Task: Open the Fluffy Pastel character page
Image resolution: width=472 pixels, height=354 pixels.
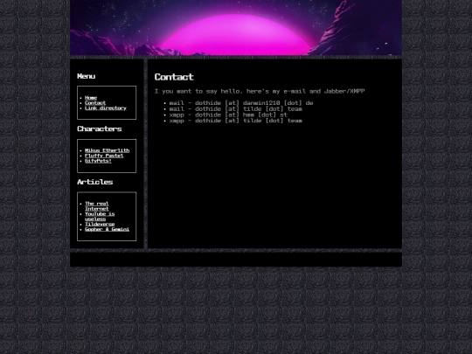Action: (104, 156)
